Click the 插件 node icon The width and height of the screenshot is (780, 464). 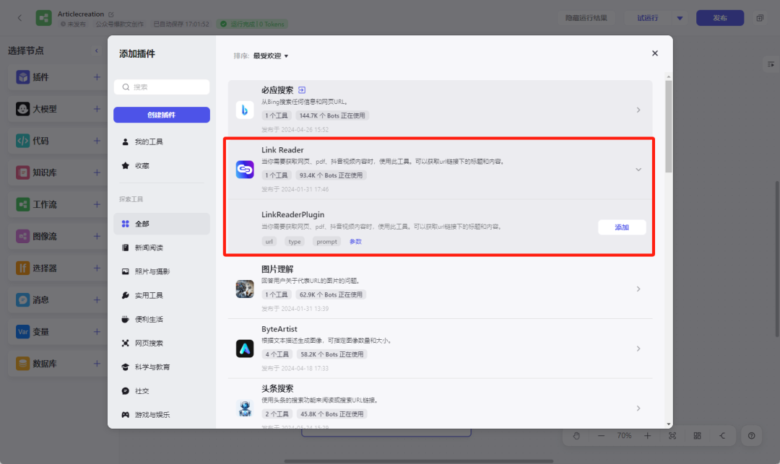click(x=23, y=77)
